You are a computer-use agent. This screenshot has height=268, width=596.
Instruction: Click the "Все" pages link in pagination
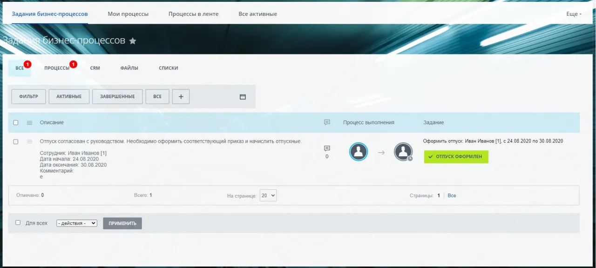pos(452,195)
